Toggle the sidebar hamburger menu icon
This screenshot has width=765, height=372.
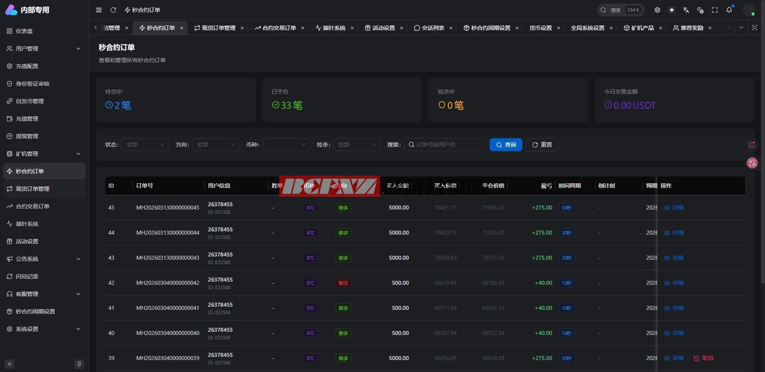99,10
